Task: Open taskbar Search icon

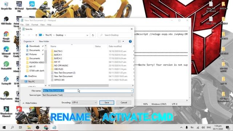Action: tap(12, 127)
